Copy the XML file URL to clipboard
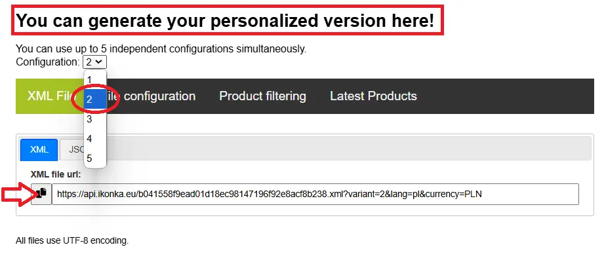The width and height of the screenshot is (604, 260). click(41, 194)
